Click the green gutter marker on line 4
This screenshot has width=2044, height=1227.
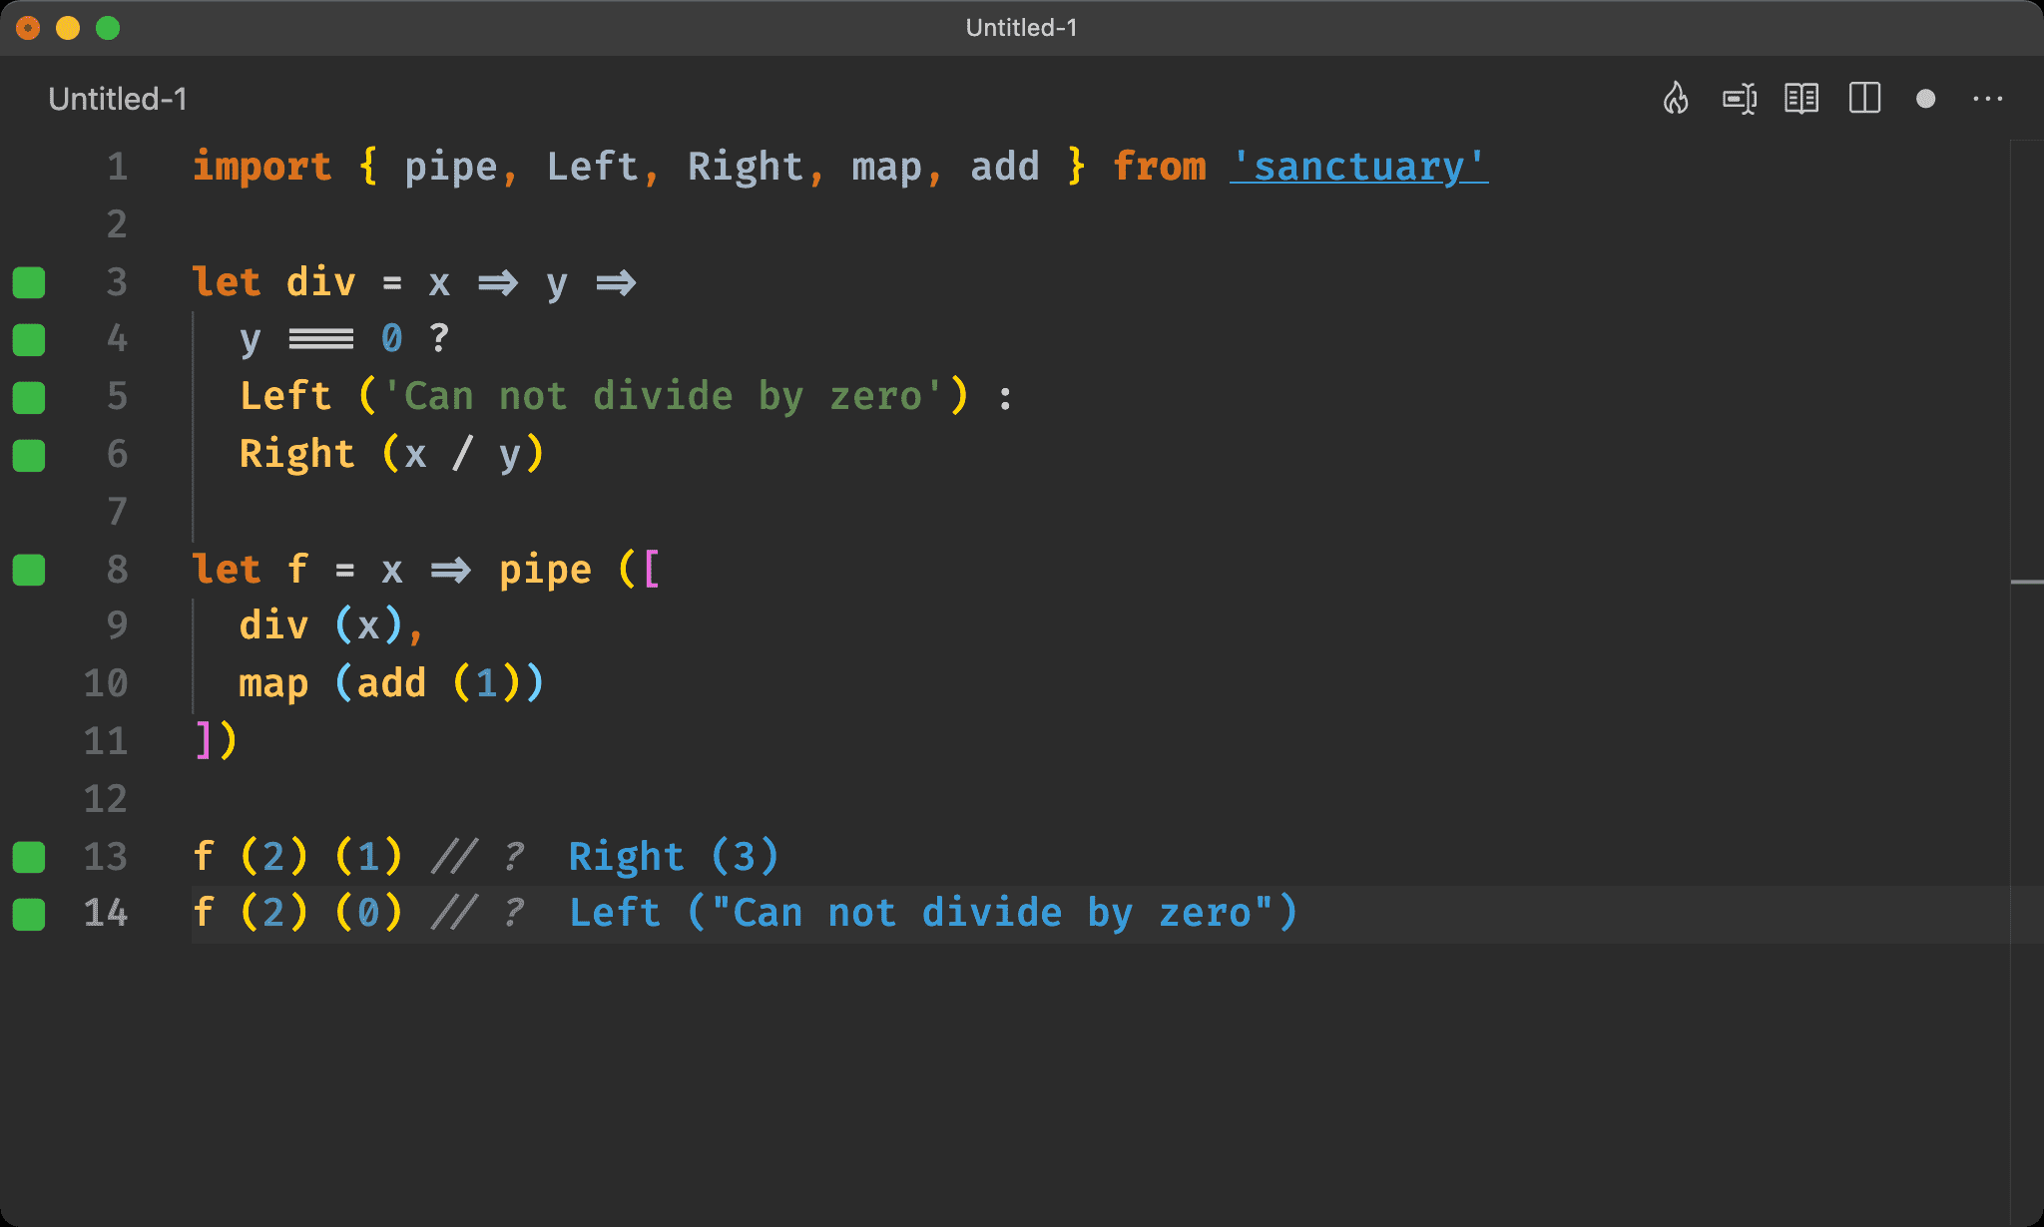(29, 340)
